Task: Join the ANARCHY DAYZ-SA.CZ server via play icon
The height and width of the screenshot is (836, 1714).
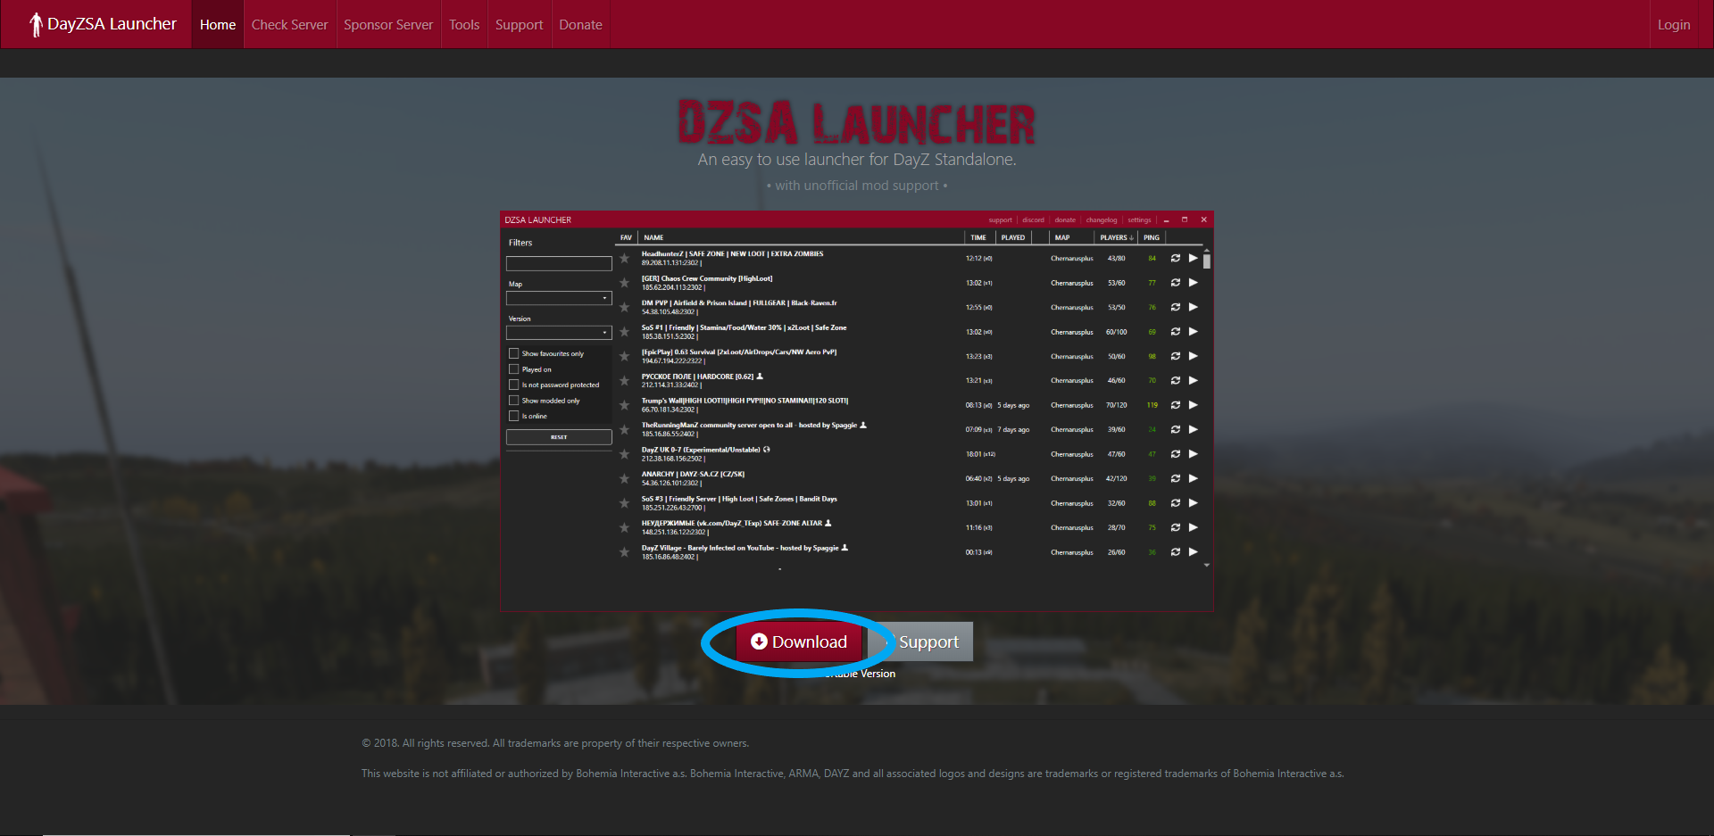Action: (x=1193, y=478)
